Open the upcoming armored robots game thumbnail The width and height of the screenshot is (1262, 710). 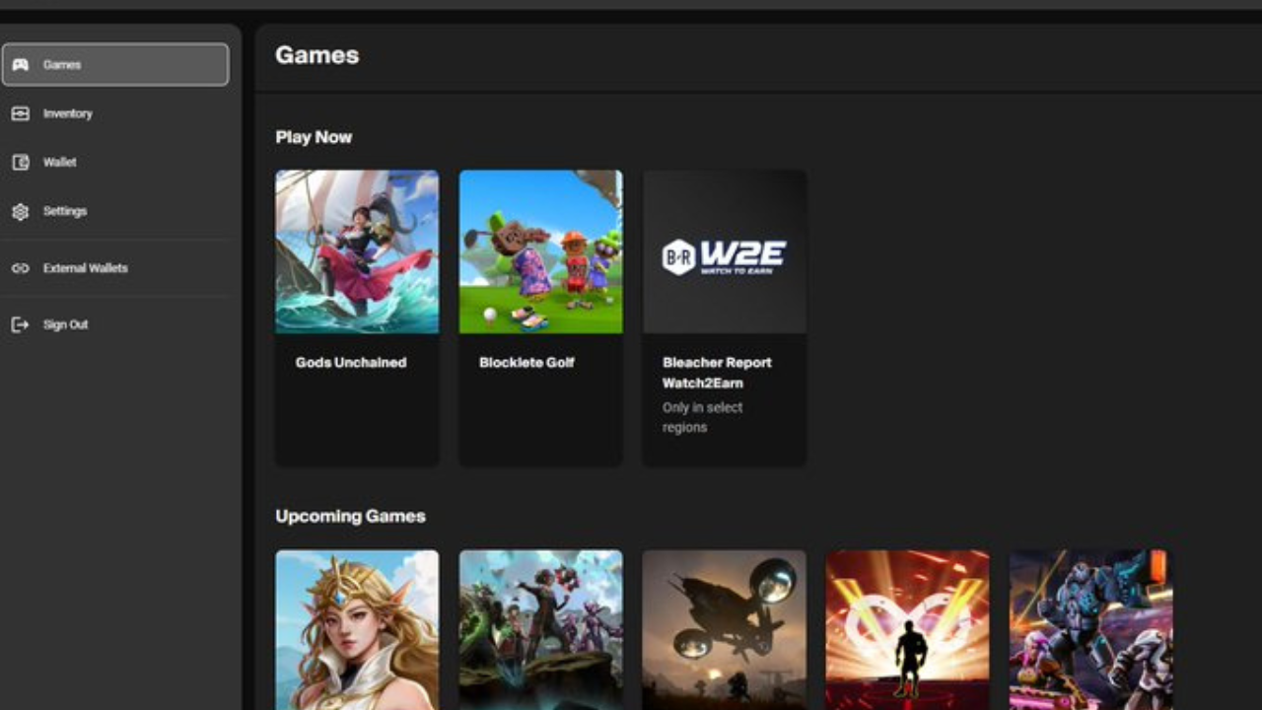click(x=1091, y=630)
